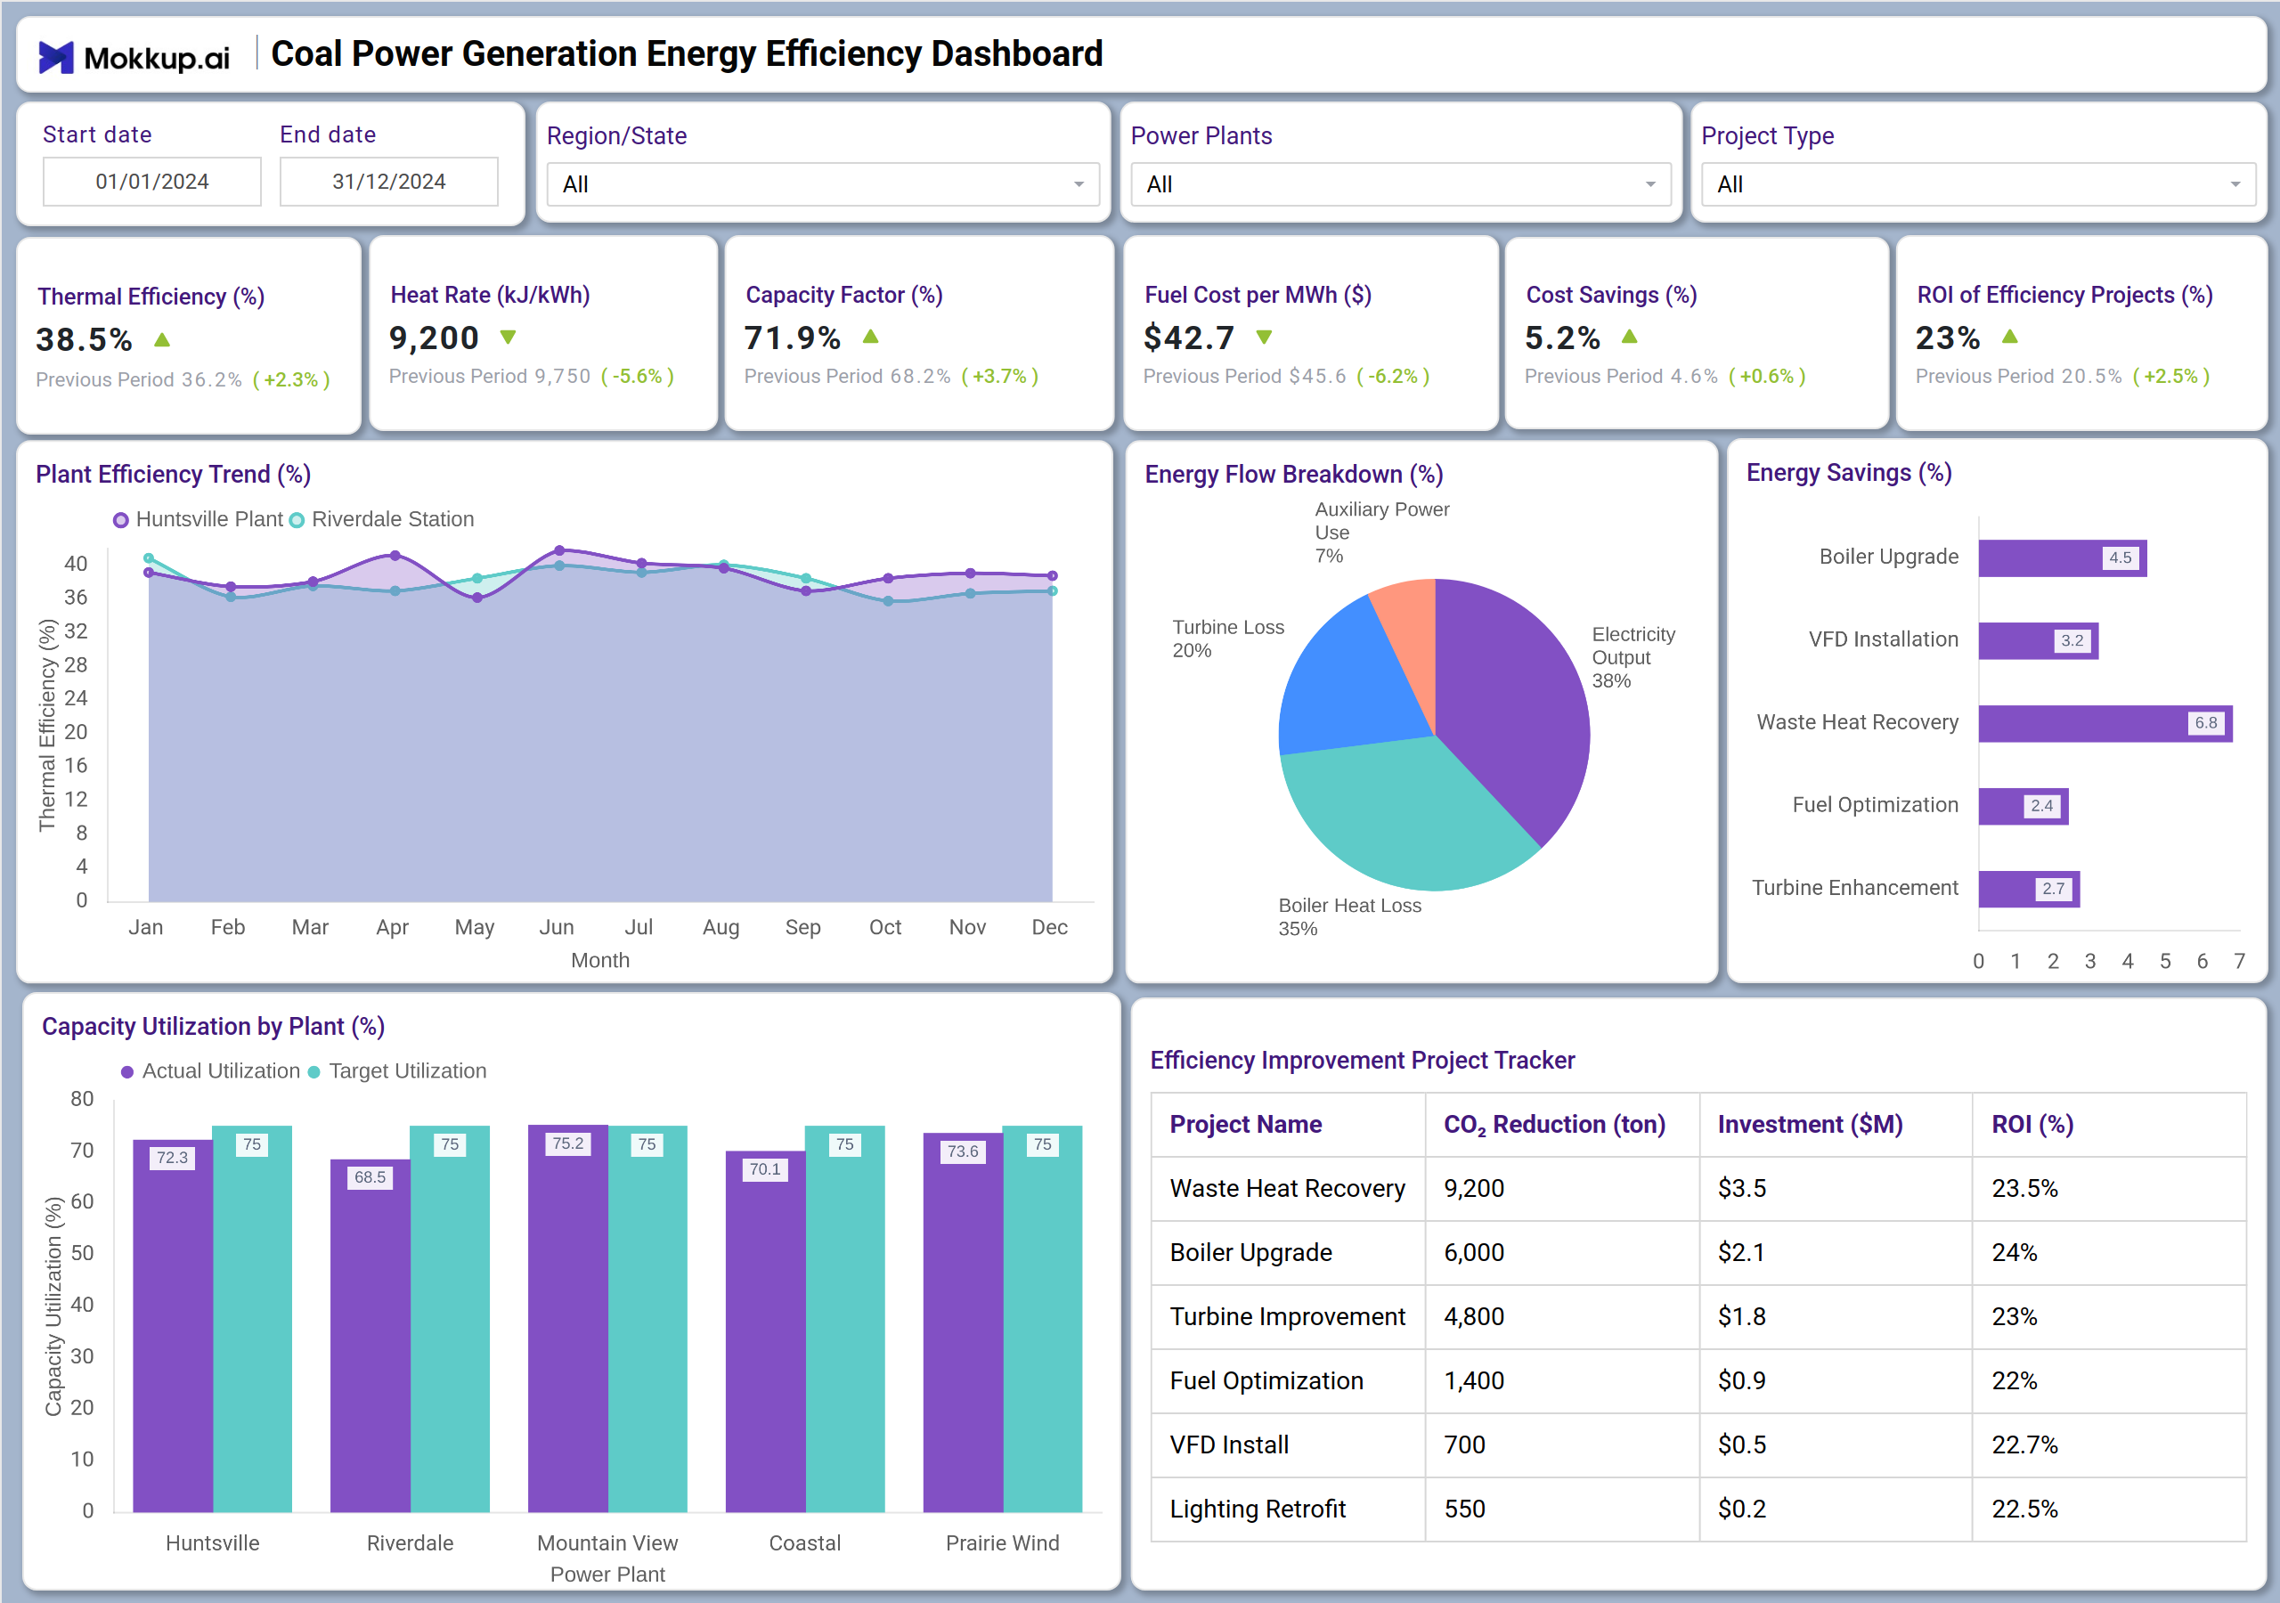Sort by Project Name column header
This screenshot has height=1603, width=2280.
click(x=1245, y=1124)
